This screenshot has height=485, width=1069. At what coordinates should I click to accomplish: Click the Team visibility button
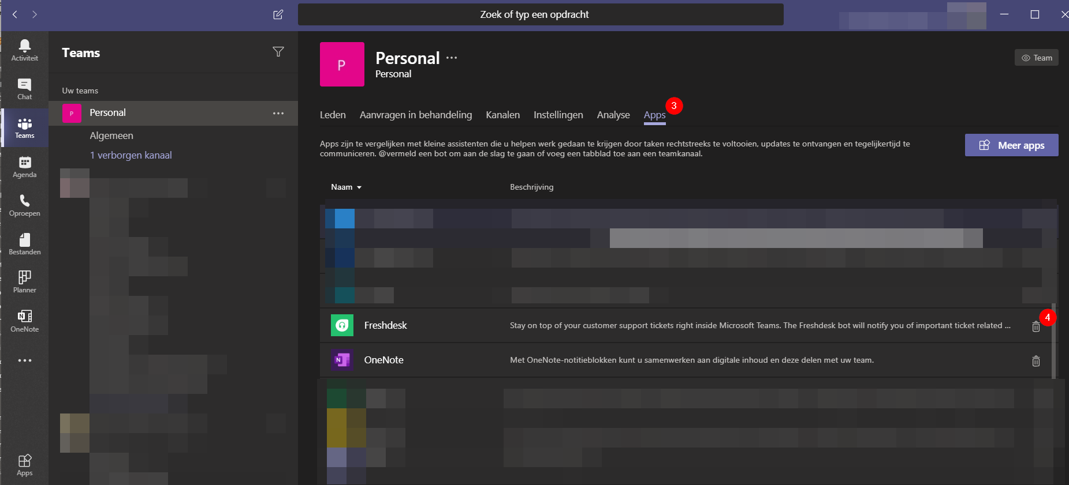point(1036,58)
